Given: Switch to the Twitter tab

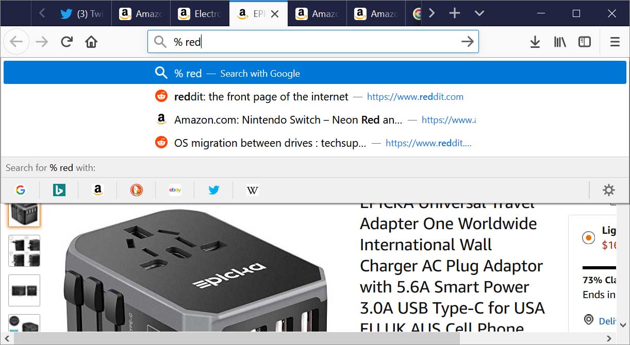Looking at the screenshot, I should [82, 14].
